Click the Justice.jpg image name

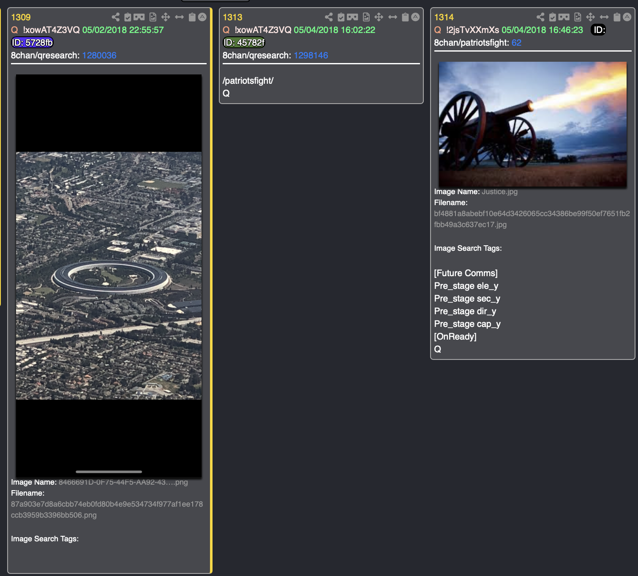499,192
